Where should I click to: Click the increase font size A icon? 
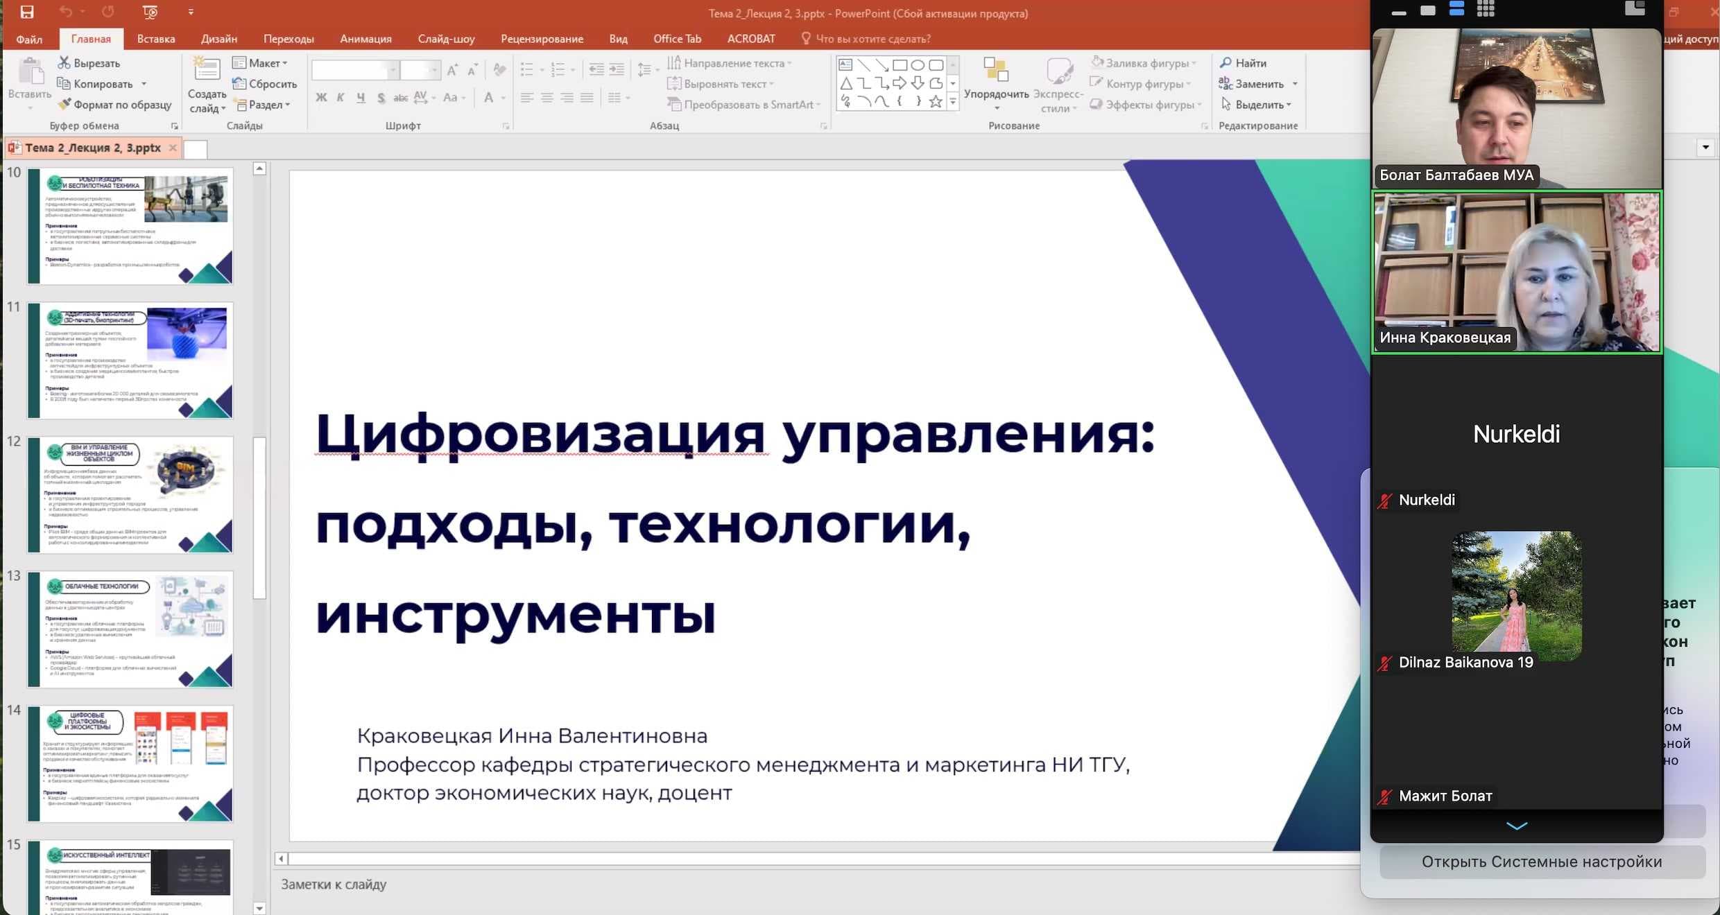pyautogui.click(x=452, y=69)
